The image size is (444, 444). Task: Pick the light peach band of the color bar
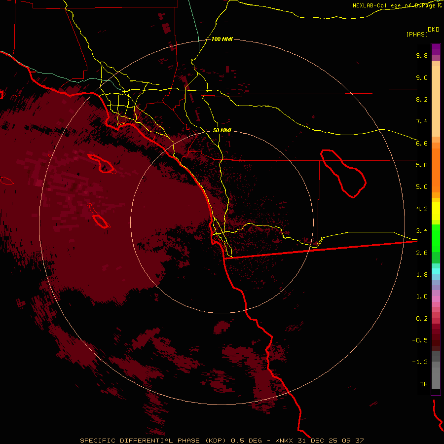(436, 102)
